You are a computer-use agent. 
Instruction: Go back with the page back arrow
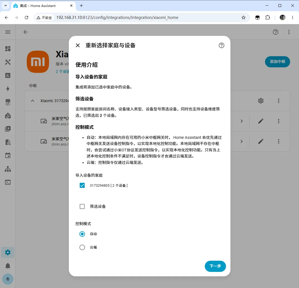click(x=26, y=32)
